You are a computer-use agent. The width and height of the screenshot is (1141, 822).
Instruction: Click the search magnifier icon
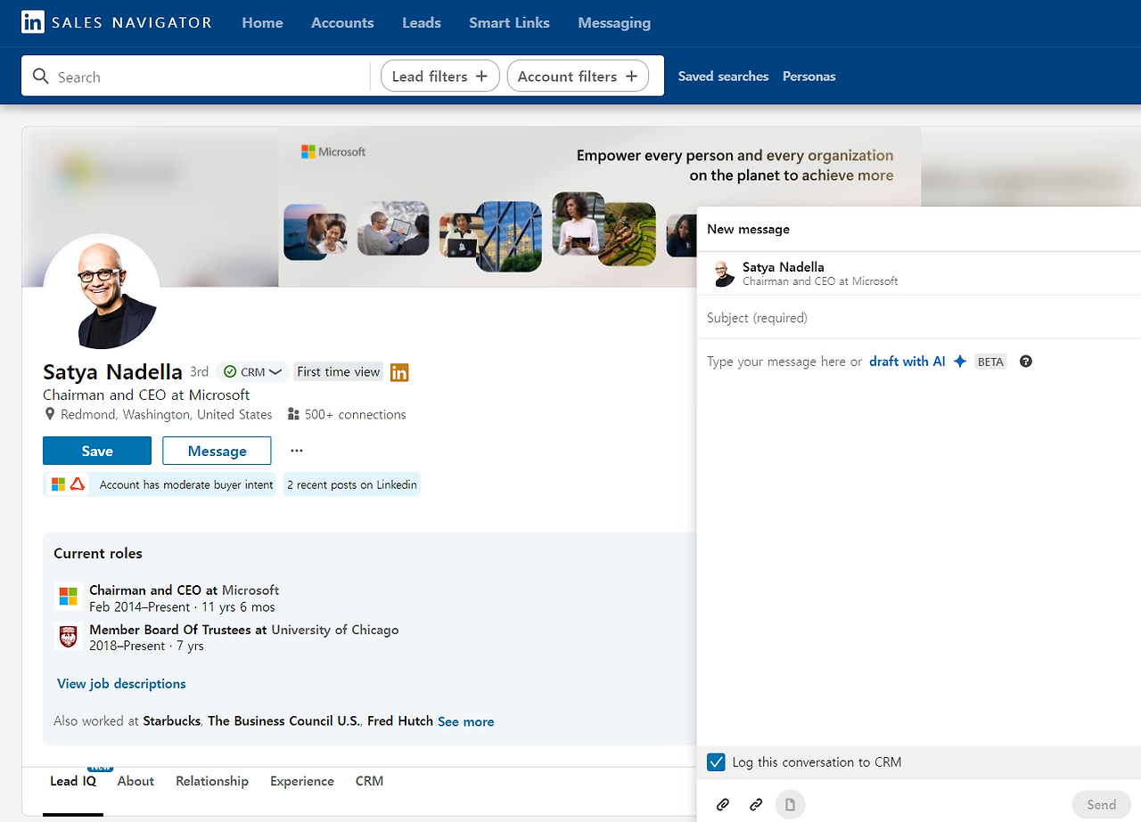40,77
